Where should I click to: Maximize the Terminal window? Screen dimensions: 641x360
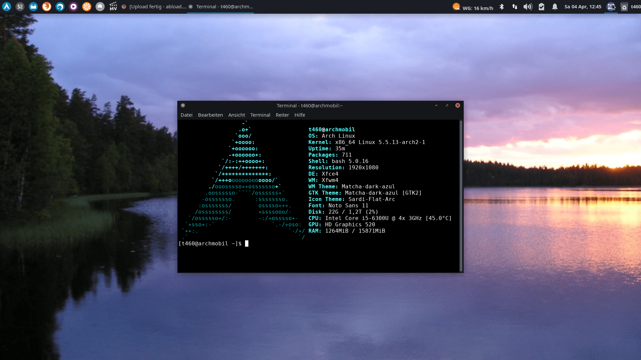447,105
